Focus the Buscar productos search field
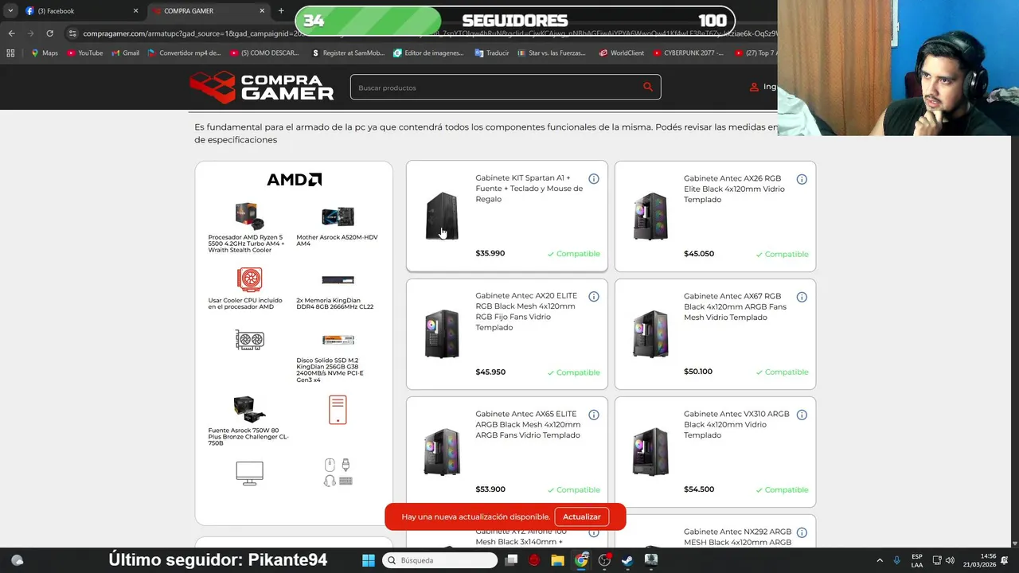 coord(505,88)
